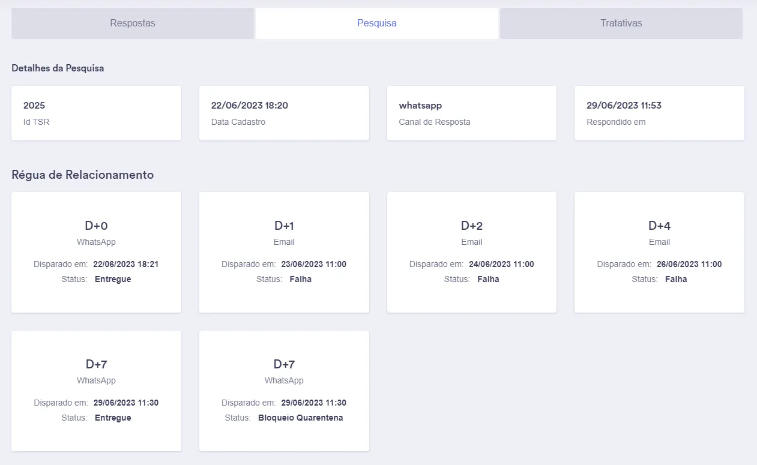Select the dispatch date 23/06/2023 11:00

click(x=314, y=264)
